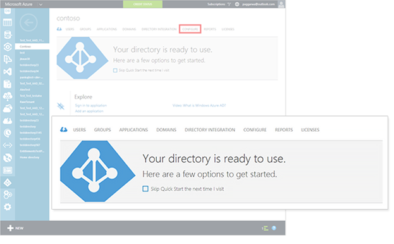The height and width of the screenshot is (244, 394).
Task: Switch to the DOMAINS tab in top tab row
Action: click(129, 29)
